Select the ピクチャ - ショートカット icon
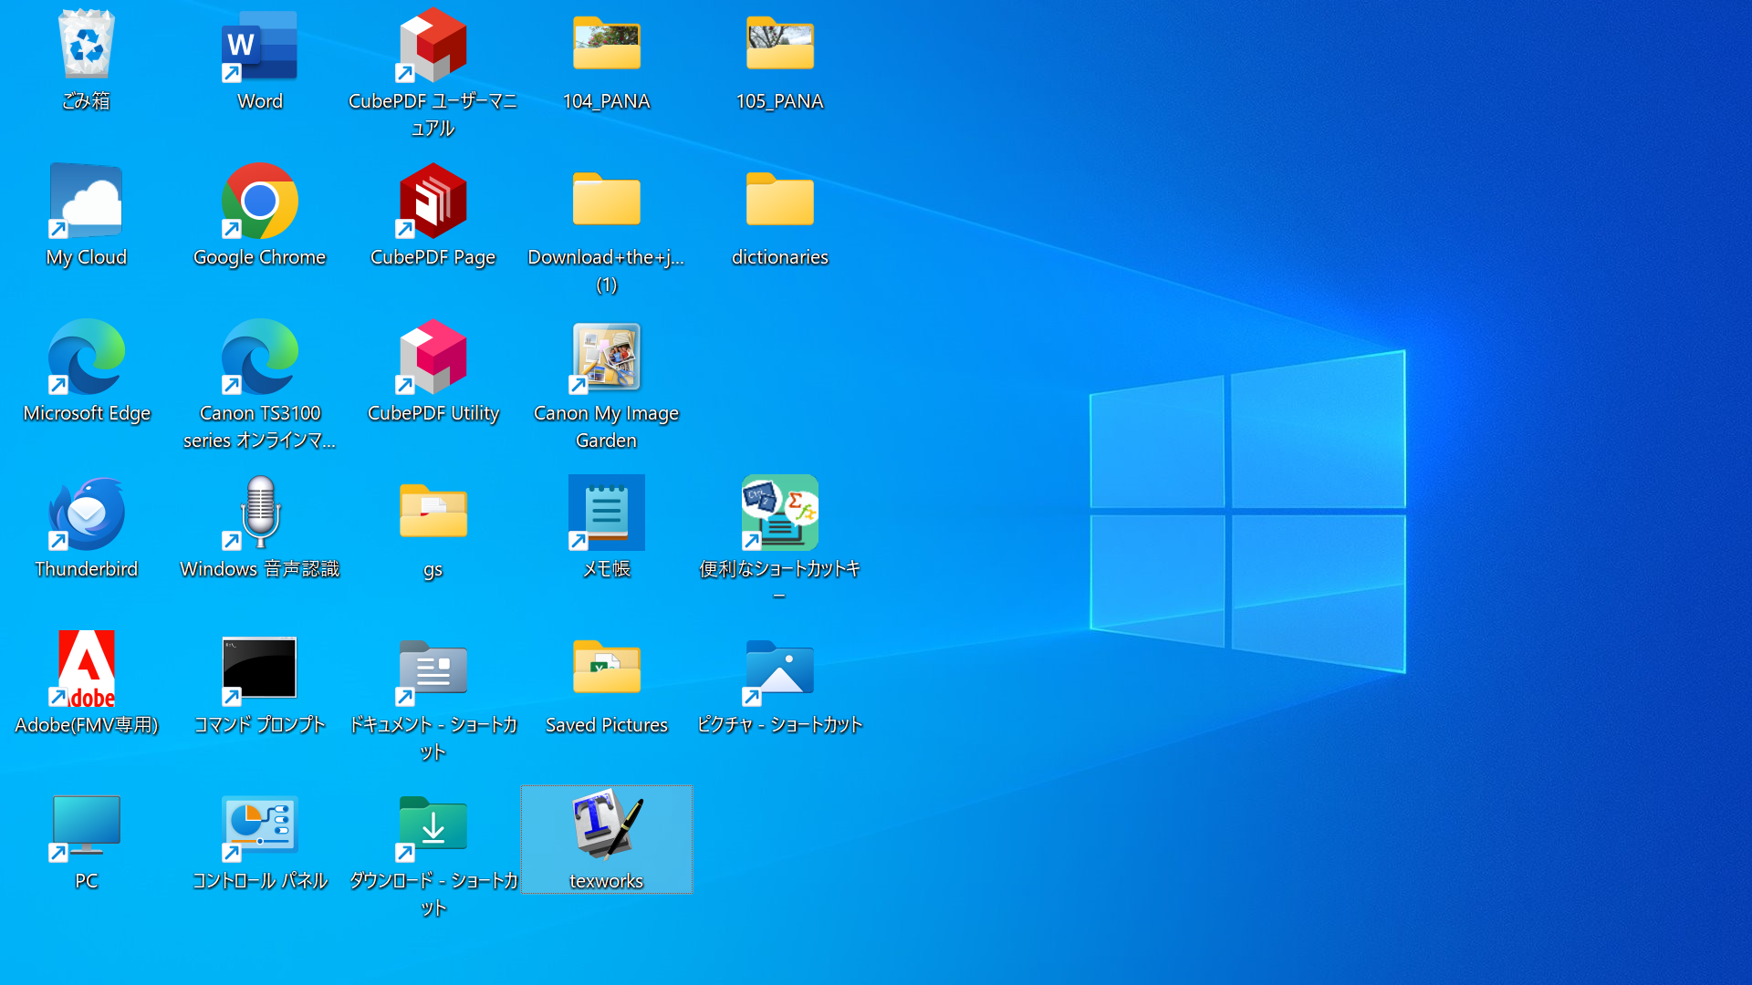The height and width of the screenshot is (985, 1752). (x=779, y=669)
